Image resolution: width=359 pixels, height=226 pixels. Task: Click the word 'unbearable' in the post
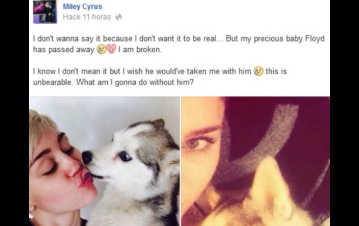coord(52,82)
